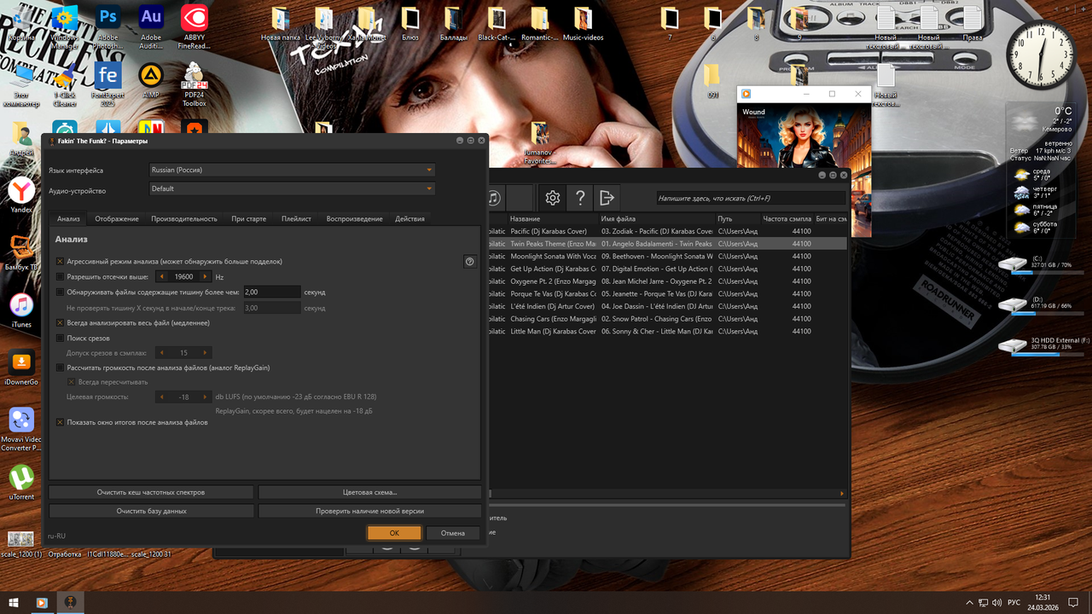The height and width of the screenshot is (614, 1092).
Task: Click 'Имя файла' column header in track list
Action: (x=656, y=219)
